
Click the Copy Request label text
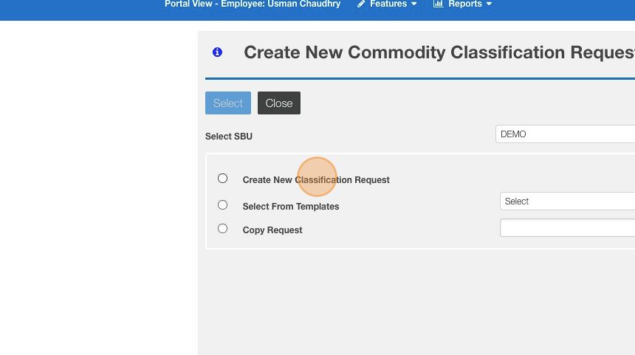coord(272,230)
